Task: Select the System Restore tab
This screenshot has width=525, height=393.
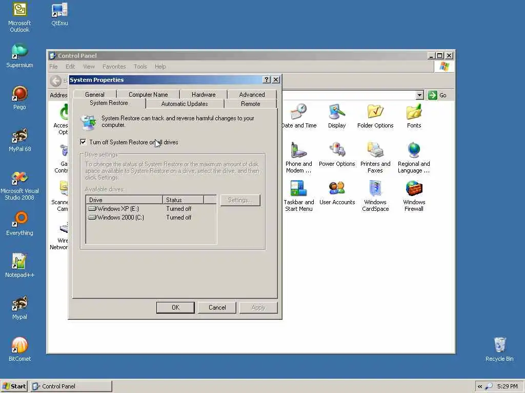Action: [x=109, y=103]
